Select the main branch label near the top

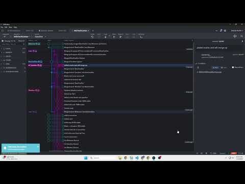33,51
